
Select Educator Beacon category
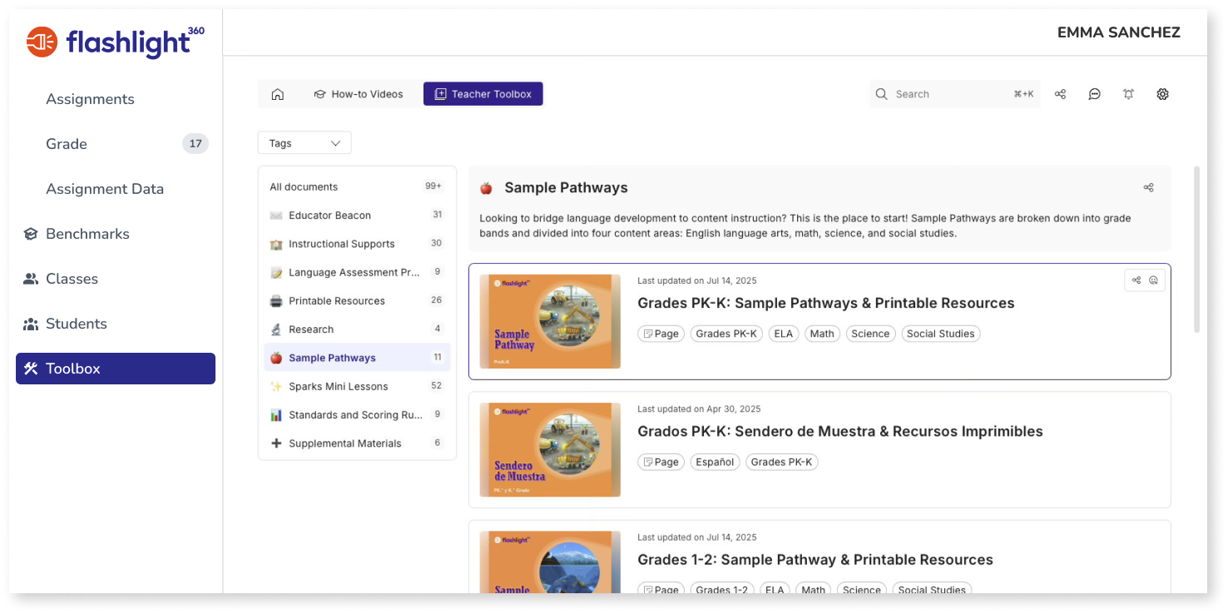357,215
